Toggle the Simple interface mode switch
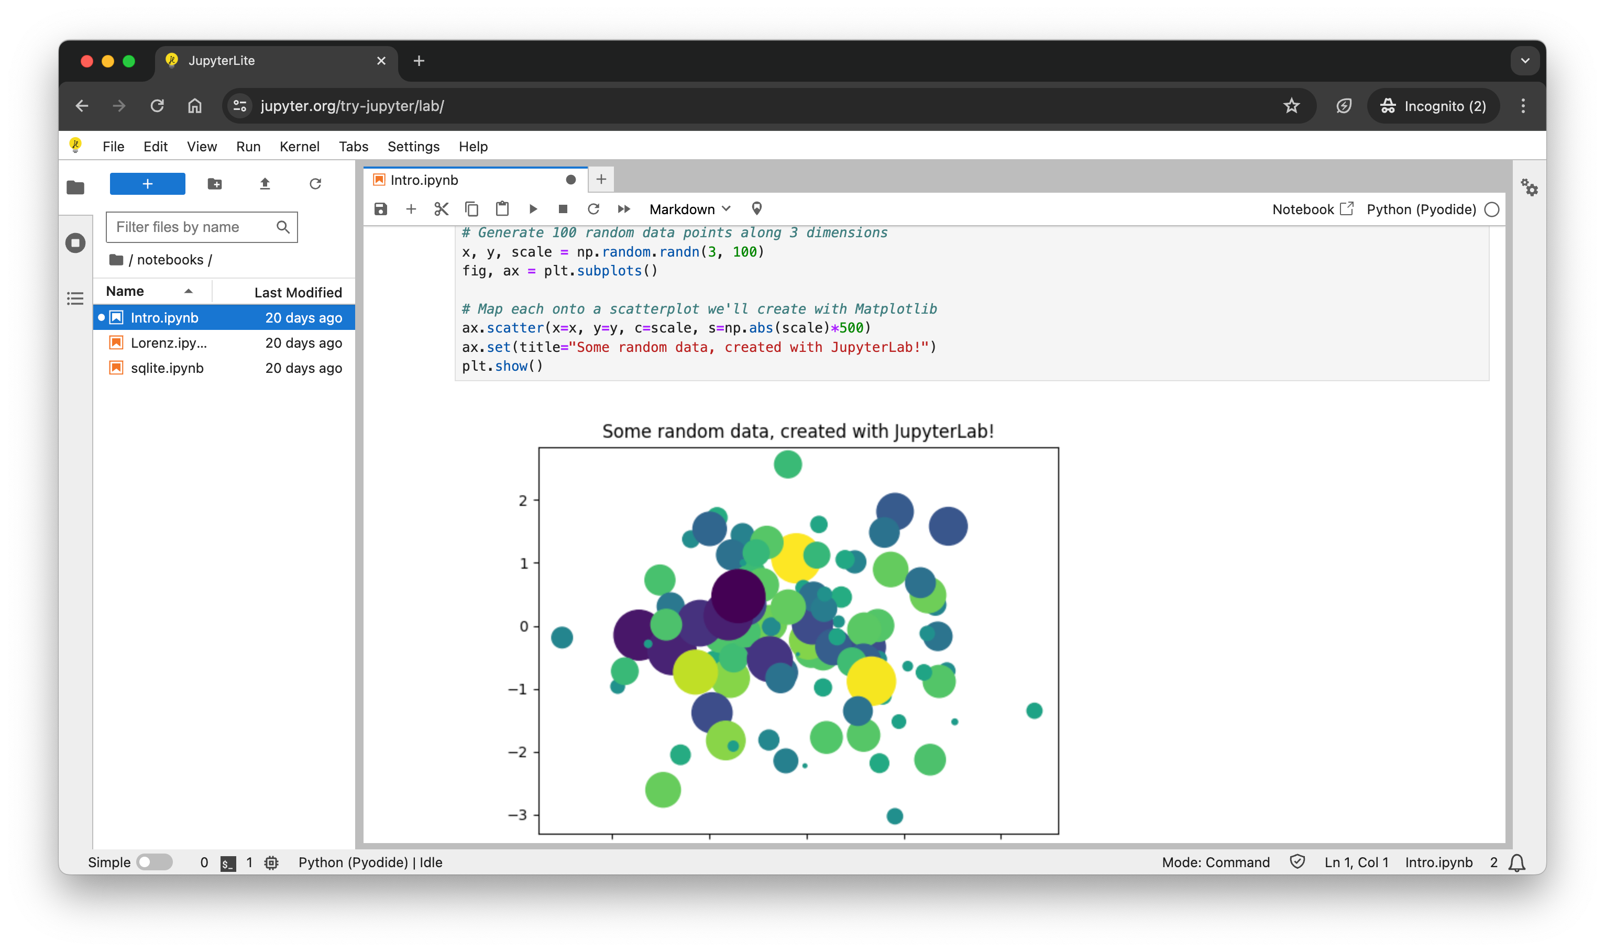The image size is (1605, 952). tap(154, 862)
